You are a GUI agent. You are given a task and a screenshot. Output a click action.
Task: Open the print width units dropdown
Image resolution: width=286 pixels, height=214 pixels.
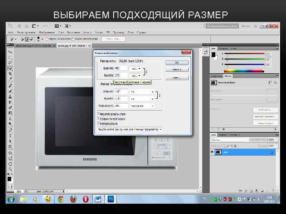coord(142,92)
